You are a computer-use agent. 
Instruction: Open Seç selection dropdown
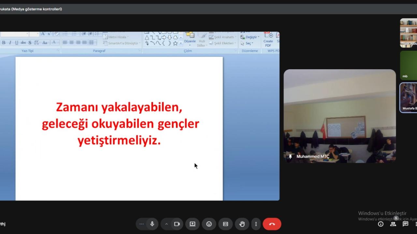click(247, 43)
